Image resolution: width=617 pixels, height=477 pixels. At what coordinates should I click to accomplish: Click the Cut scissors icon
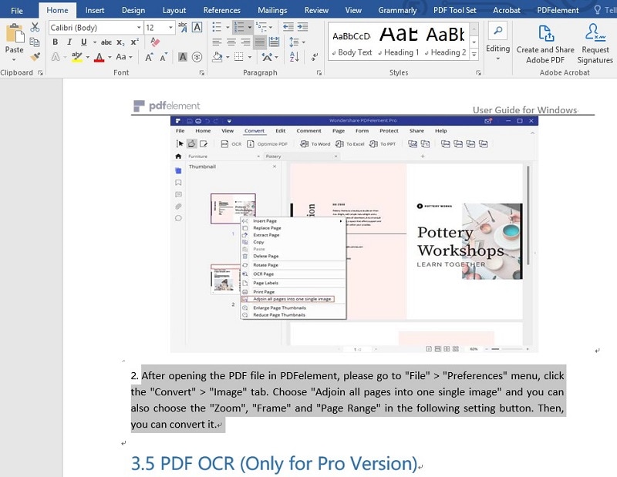click(x=35, y=27)
